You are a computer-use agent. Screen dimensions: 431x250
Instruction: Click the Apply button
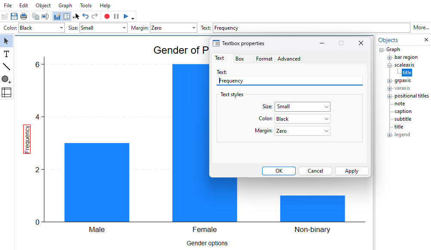(x=352, y=171)
